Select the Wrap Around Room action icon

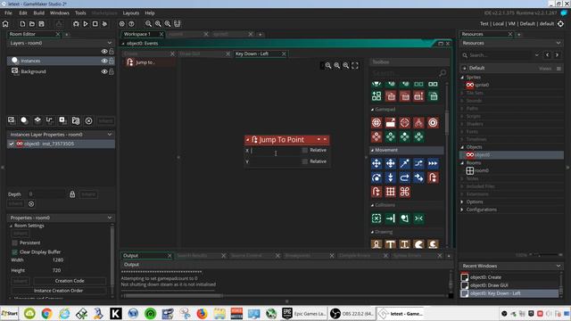[404, 192]
